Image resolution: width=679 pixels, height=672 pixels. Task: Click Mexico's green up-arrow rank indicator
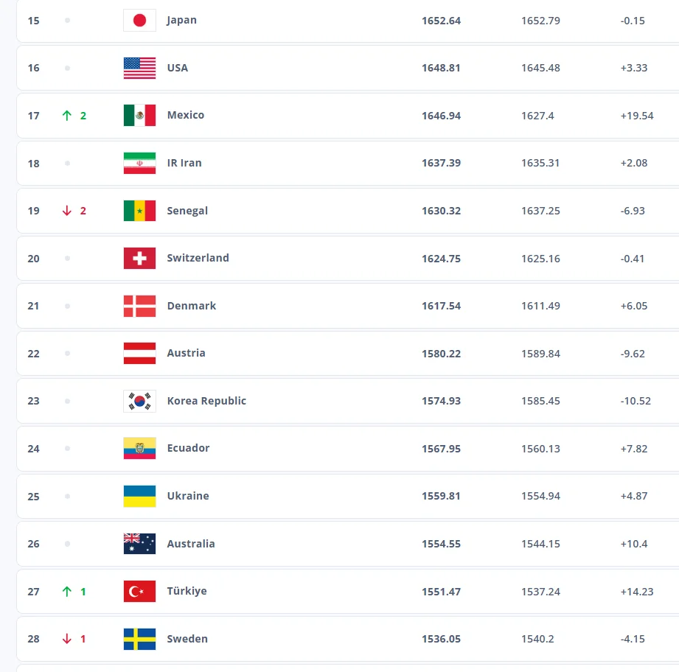[x=67, y=116]
